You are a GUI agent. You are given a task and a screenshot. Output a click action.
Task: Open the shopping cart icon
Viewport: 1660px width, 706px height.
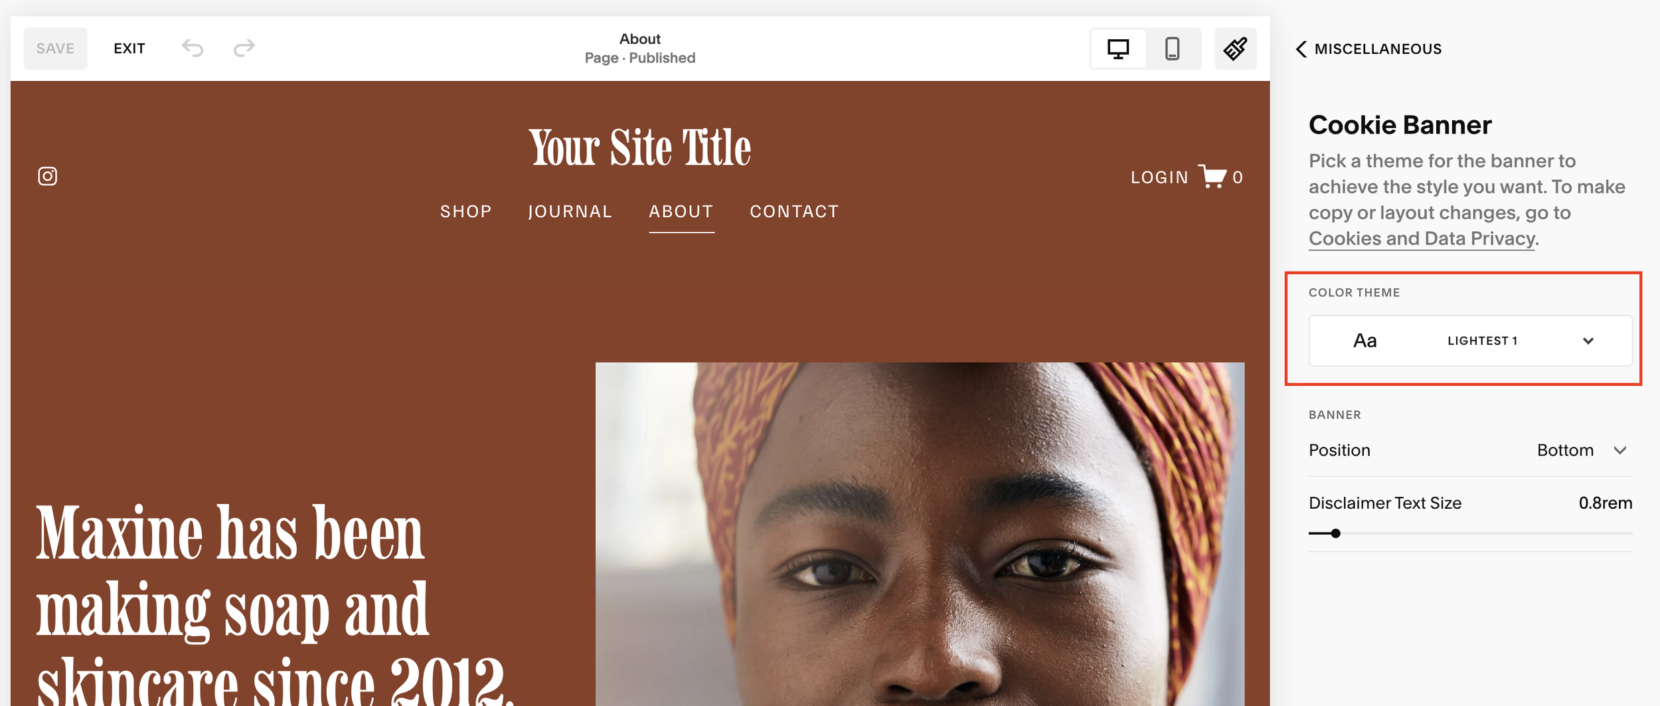(1212, 177)
